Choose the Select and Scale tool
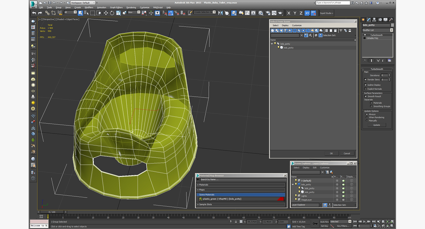The width and height of the screenshot is (425, 229). point(118,13)
